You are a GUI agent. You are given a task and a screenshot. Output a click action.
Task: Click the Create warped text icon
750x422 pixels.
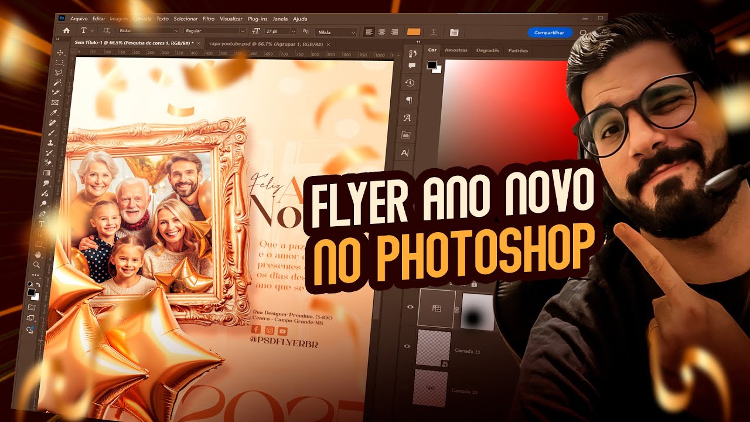coord(434,32)
